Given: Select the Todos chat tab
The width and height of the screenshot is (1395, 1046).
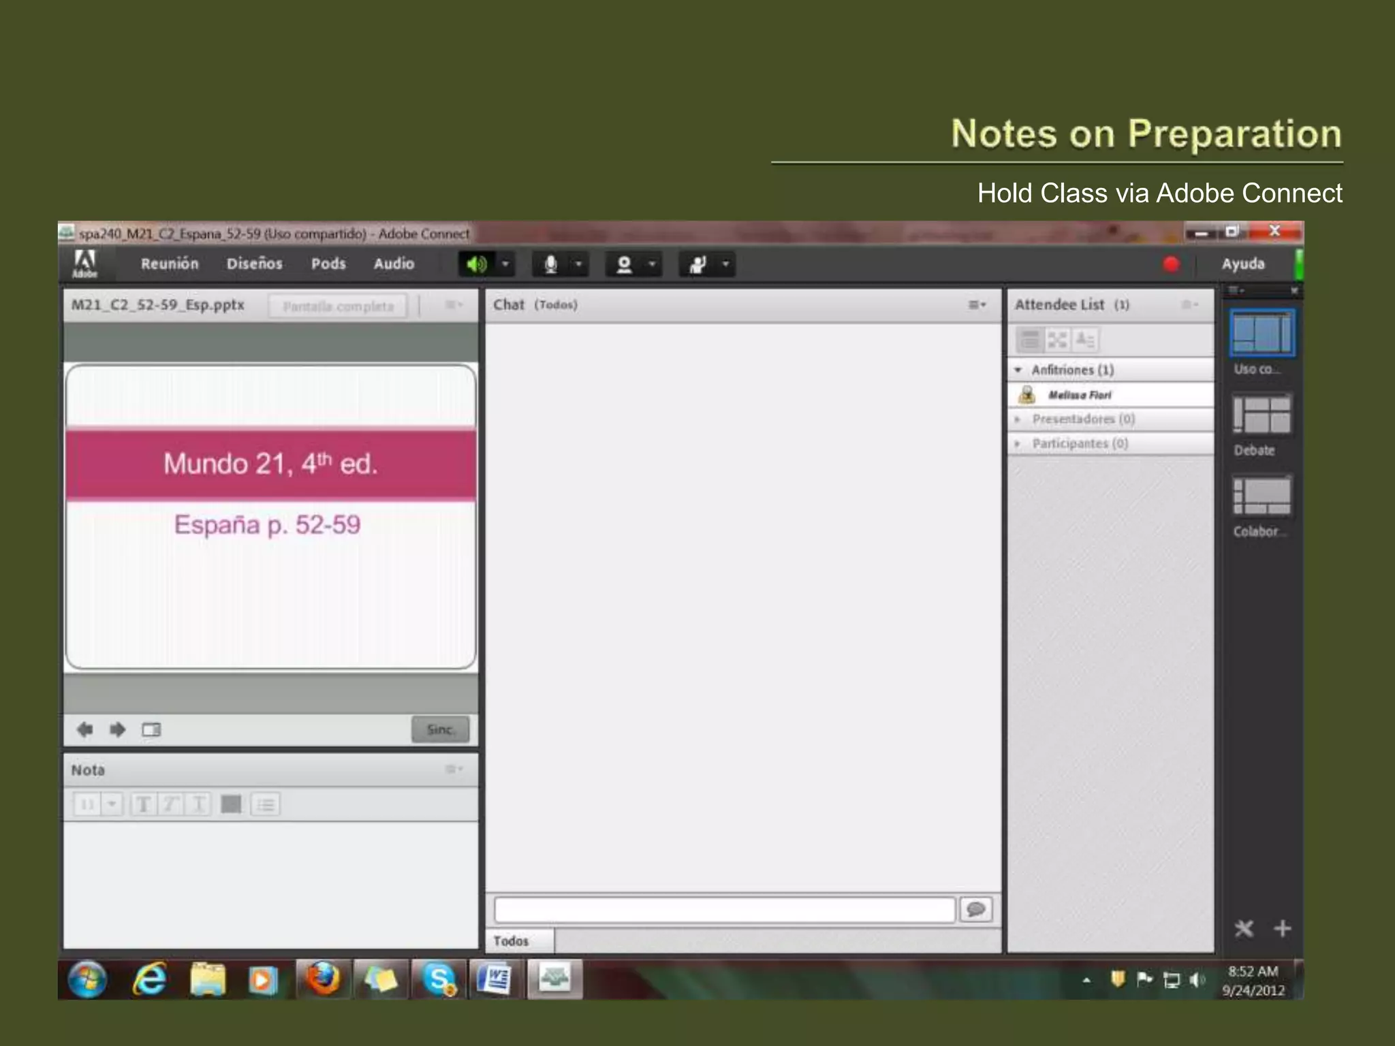Looking at the screenshot, I should click(x=520, y=941).
